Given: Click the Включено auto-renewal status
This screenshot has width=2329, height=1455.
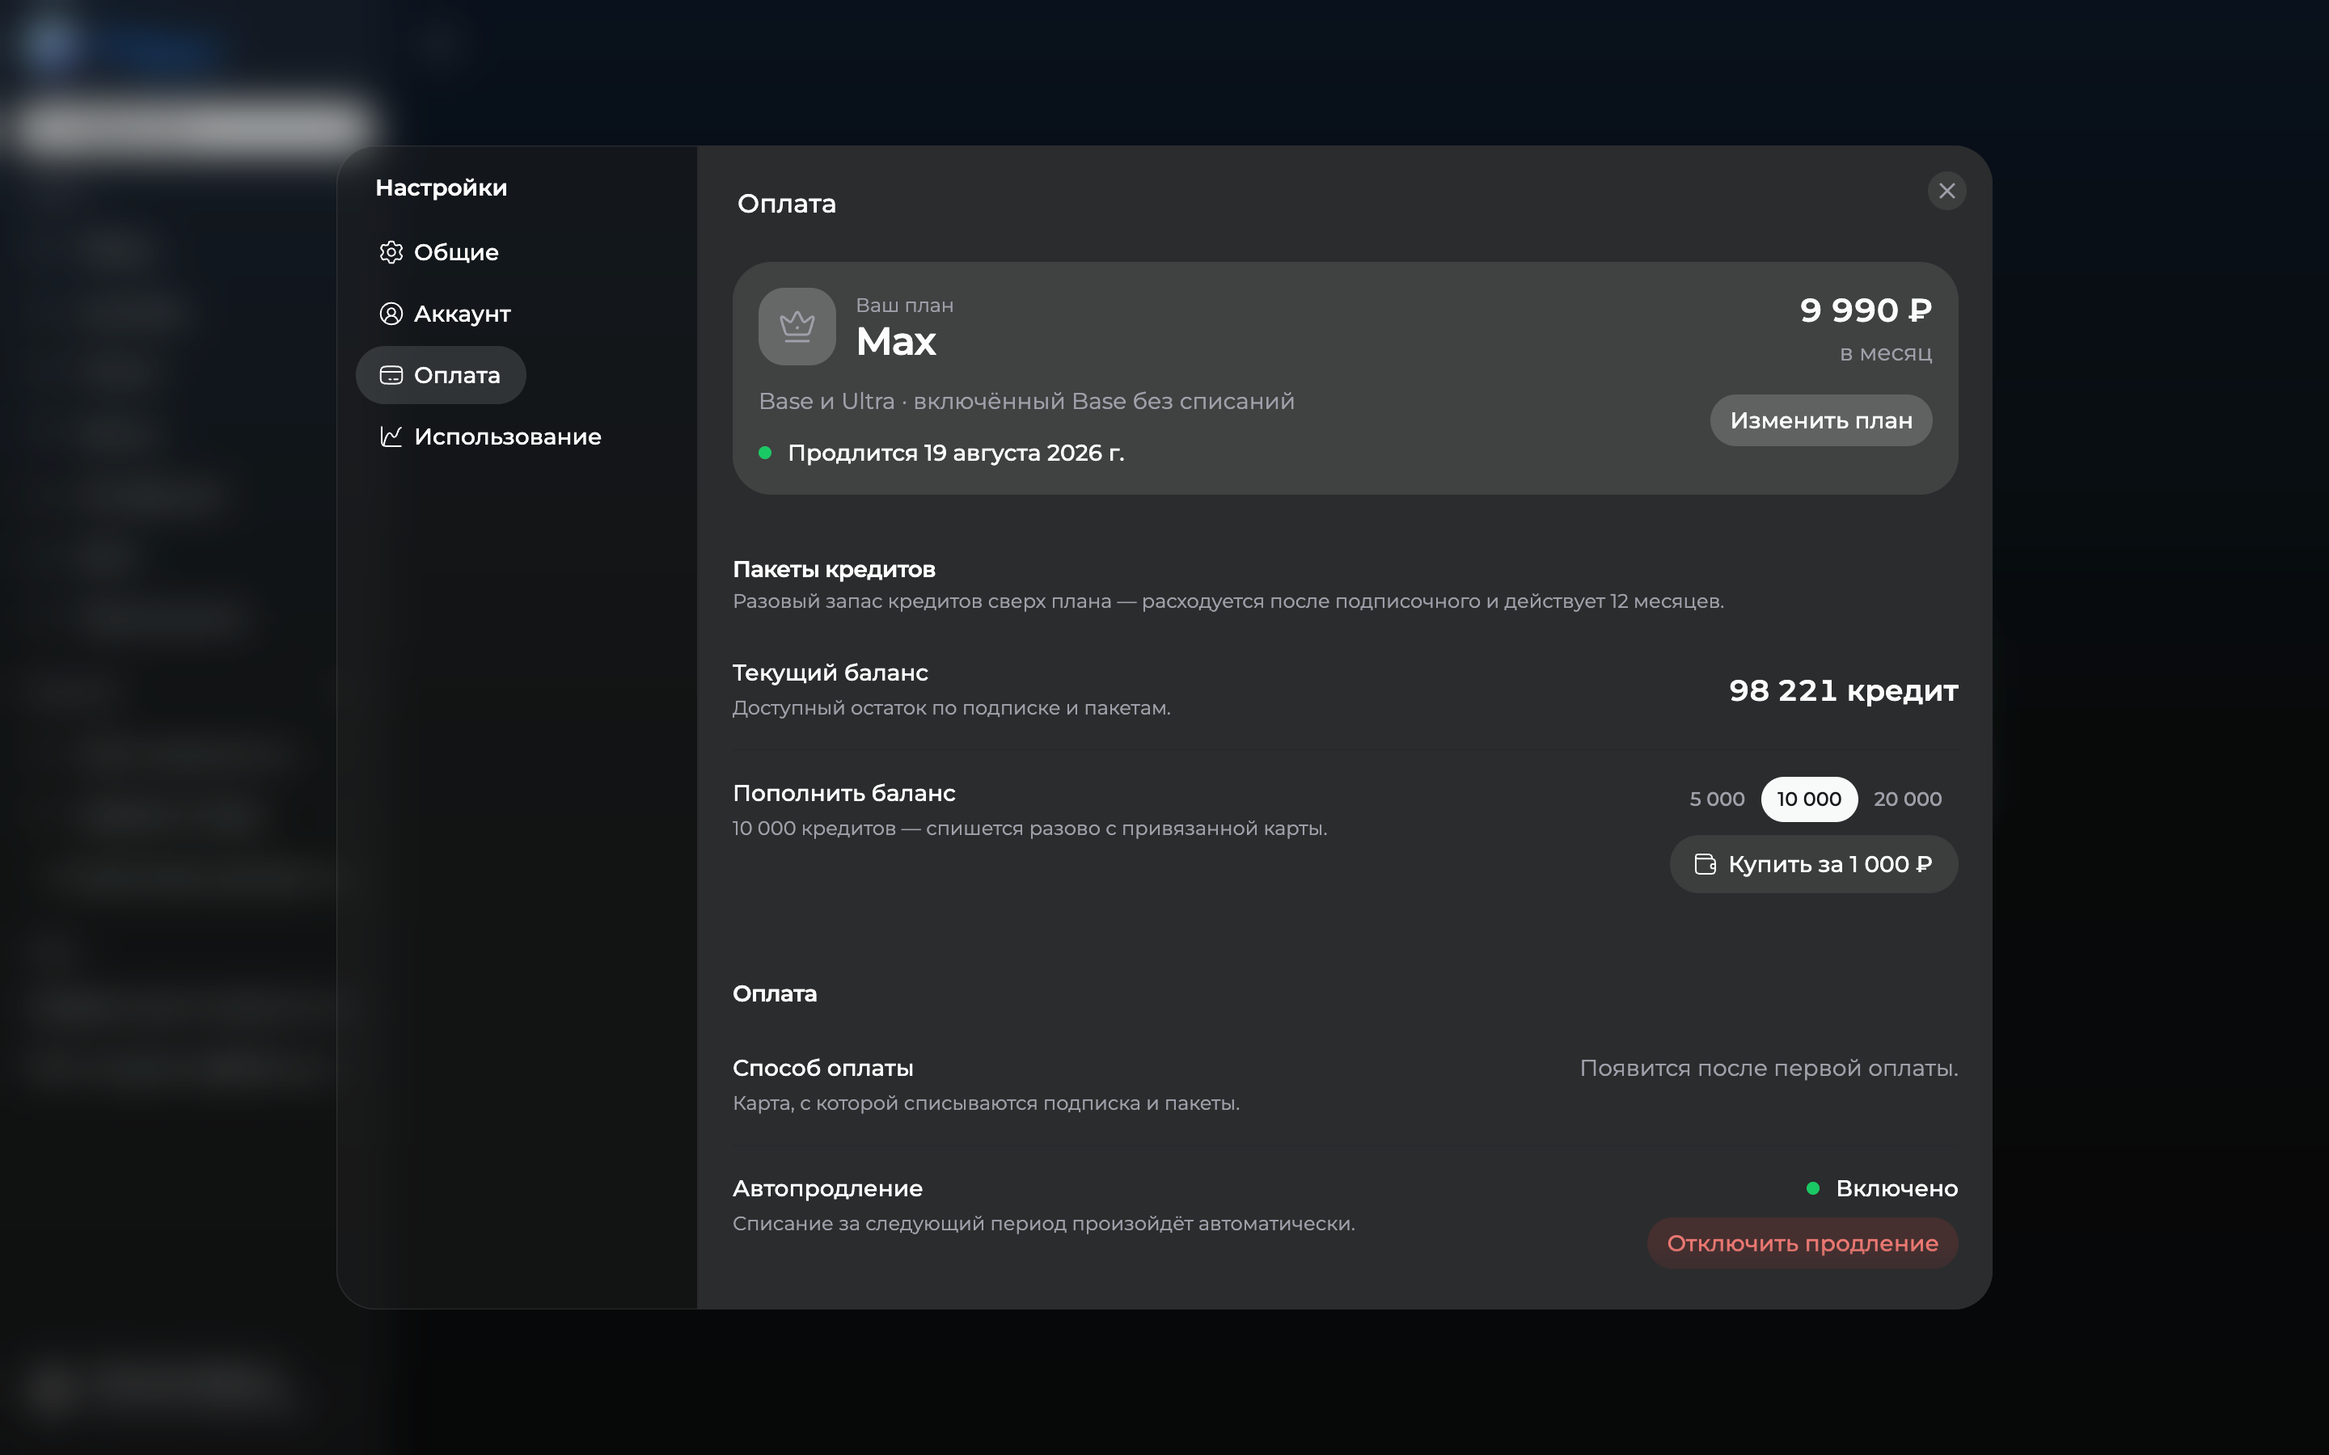Looking at the screenshot, I should point(1896,1188).
